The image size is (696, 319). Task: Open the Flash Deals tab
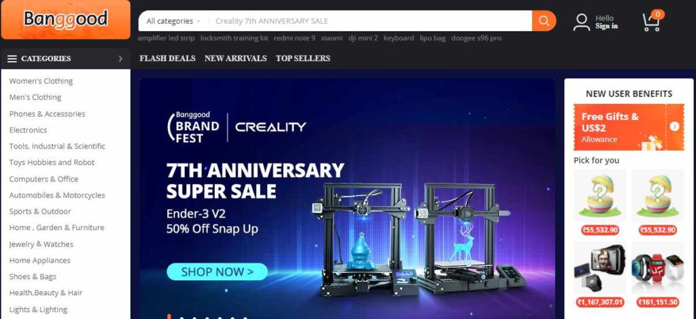click(x=167, y=58)
